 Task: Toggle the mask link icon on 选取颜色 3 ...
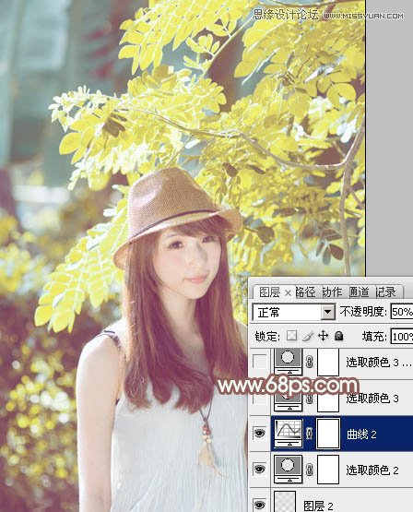pyautogui.click(x=309, y=399)
